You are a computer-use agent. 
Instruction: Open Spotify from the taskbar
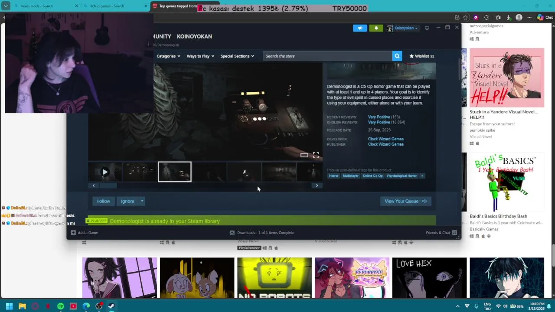[60, 306]
